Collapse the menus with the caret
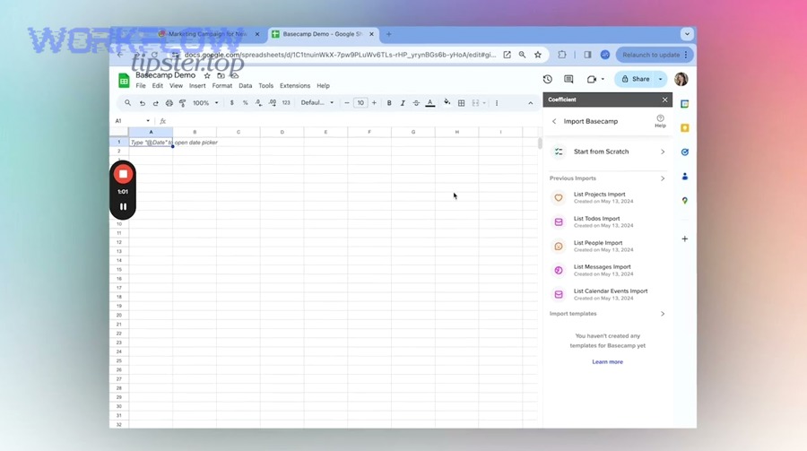The height and width of the screenshot is (451, 807). point(530,103)
